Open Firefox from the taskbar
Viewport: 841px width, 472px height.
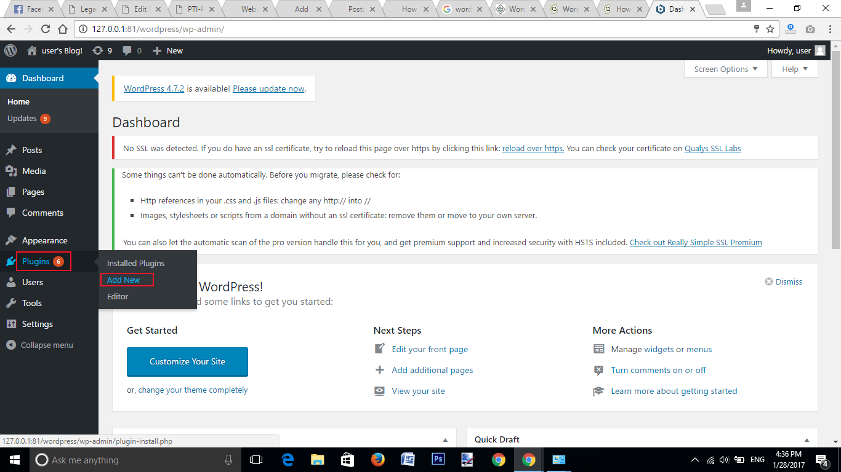point(377,460)
